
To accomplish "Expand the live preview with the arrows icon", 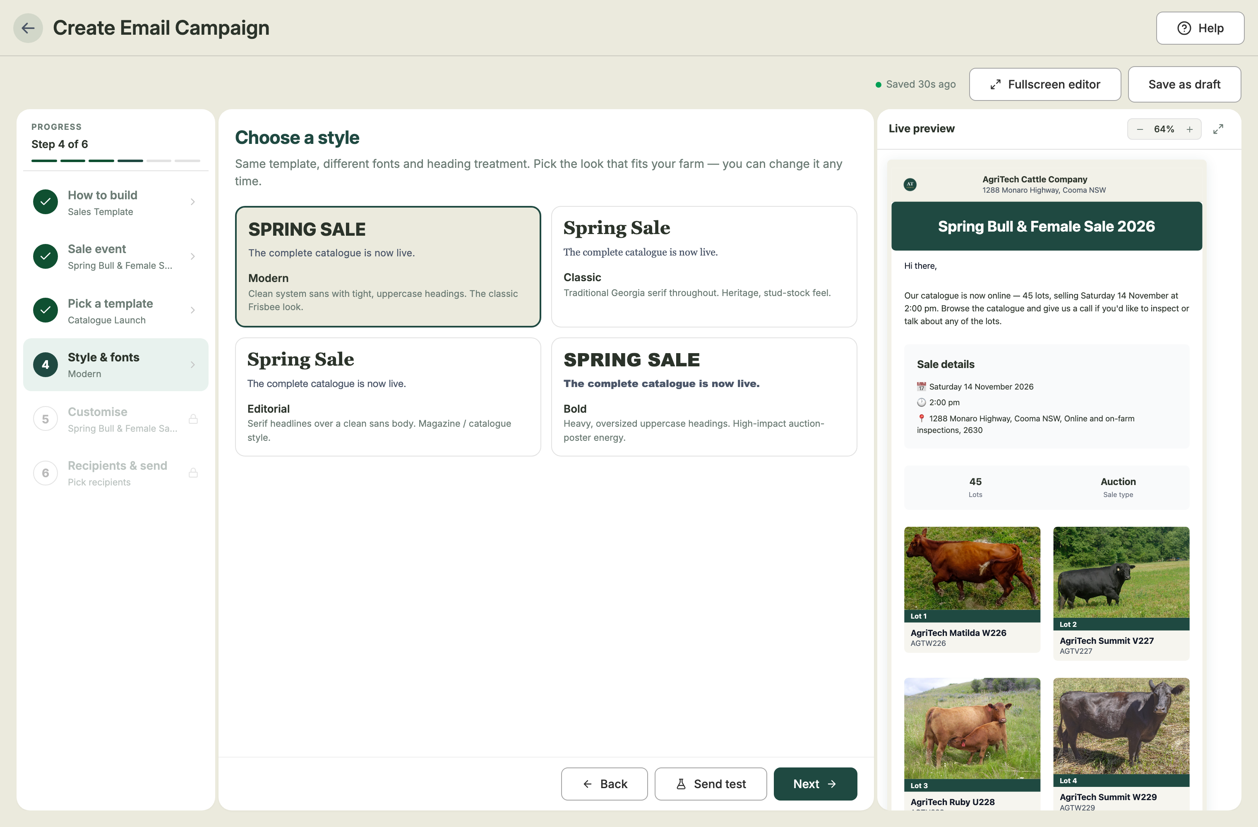I will [x=1218, y=129].
